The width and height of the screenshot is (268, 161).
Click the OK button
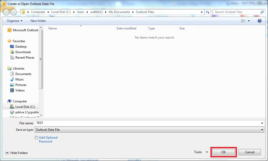click(224, 152)
